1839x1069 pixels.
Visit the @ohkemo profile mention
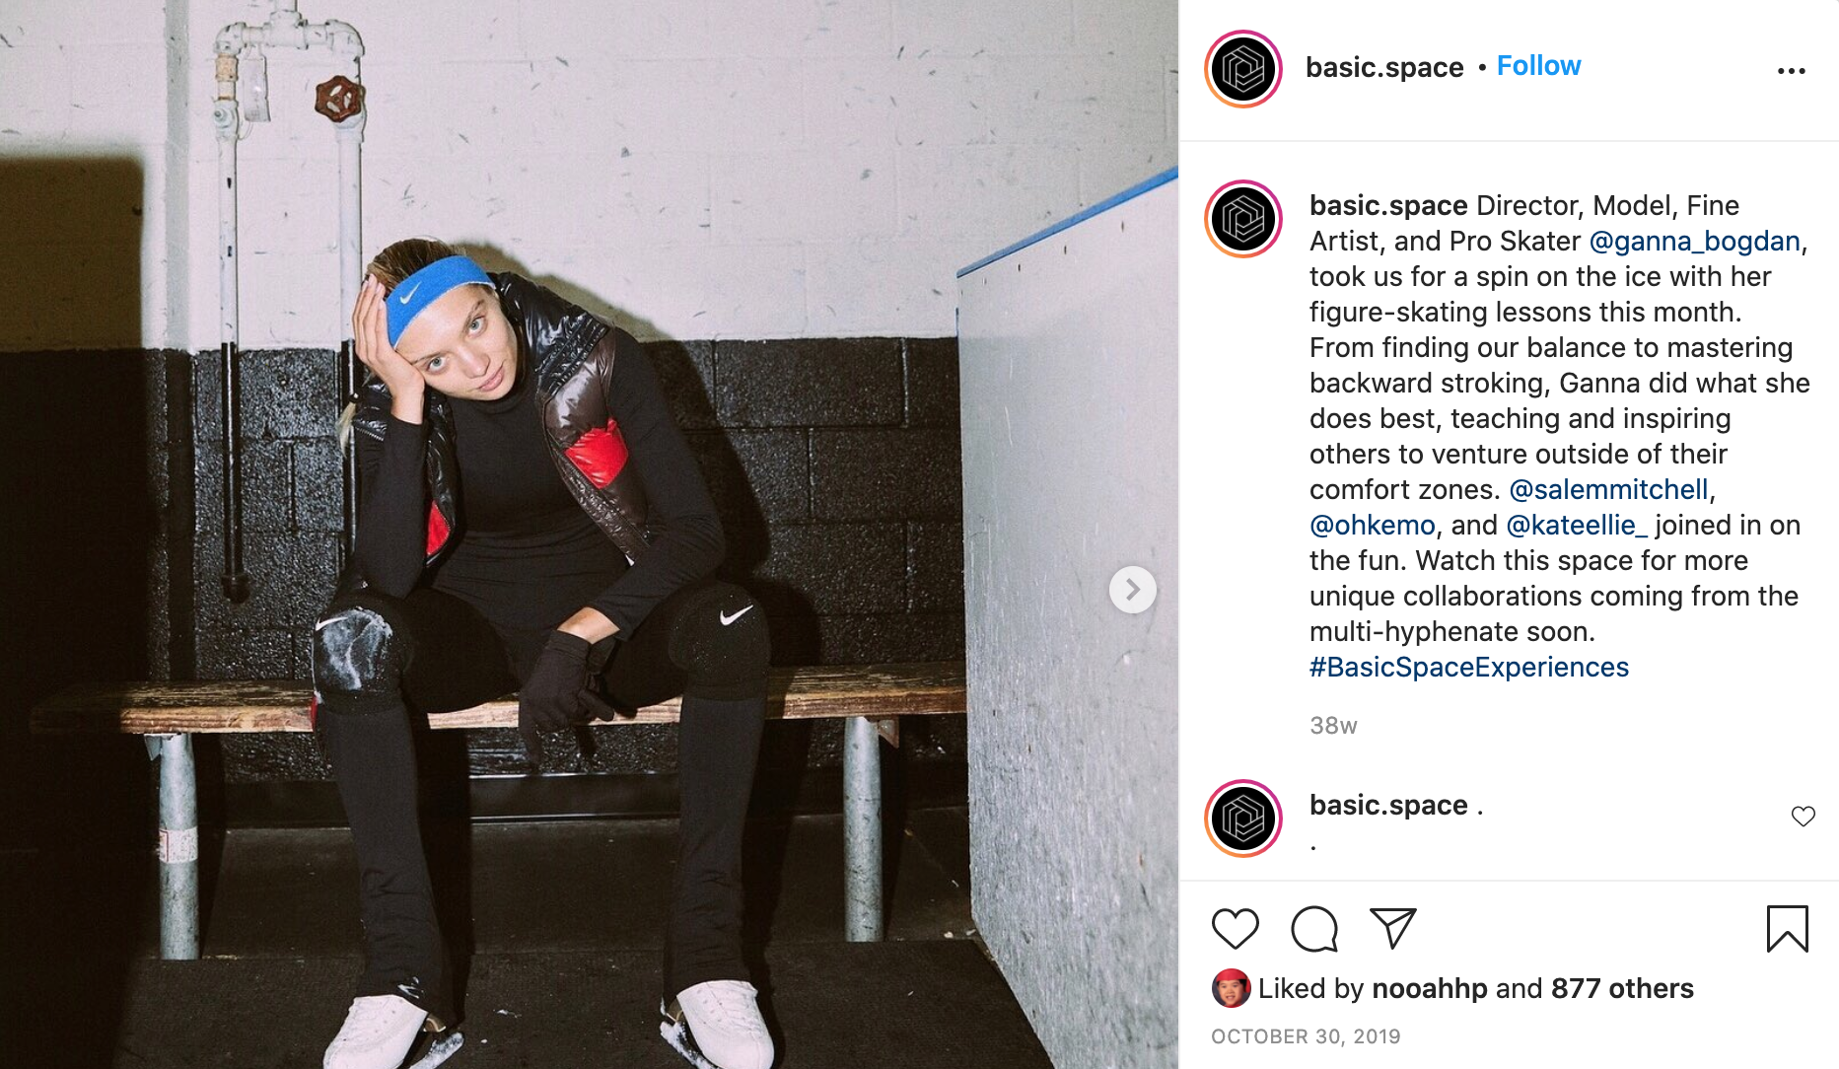click(x=1372, y=526)
